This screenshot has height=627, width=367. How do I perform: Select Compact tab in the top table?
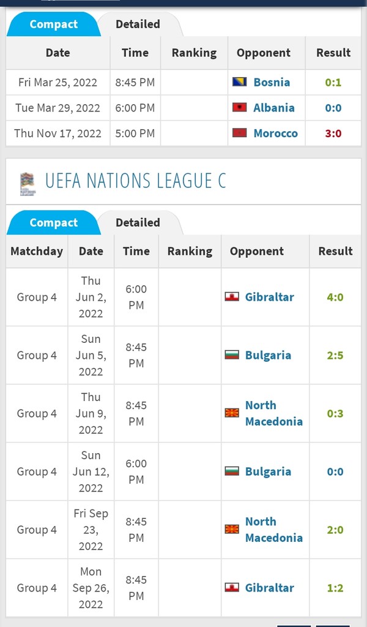click(x=53, y=24)
